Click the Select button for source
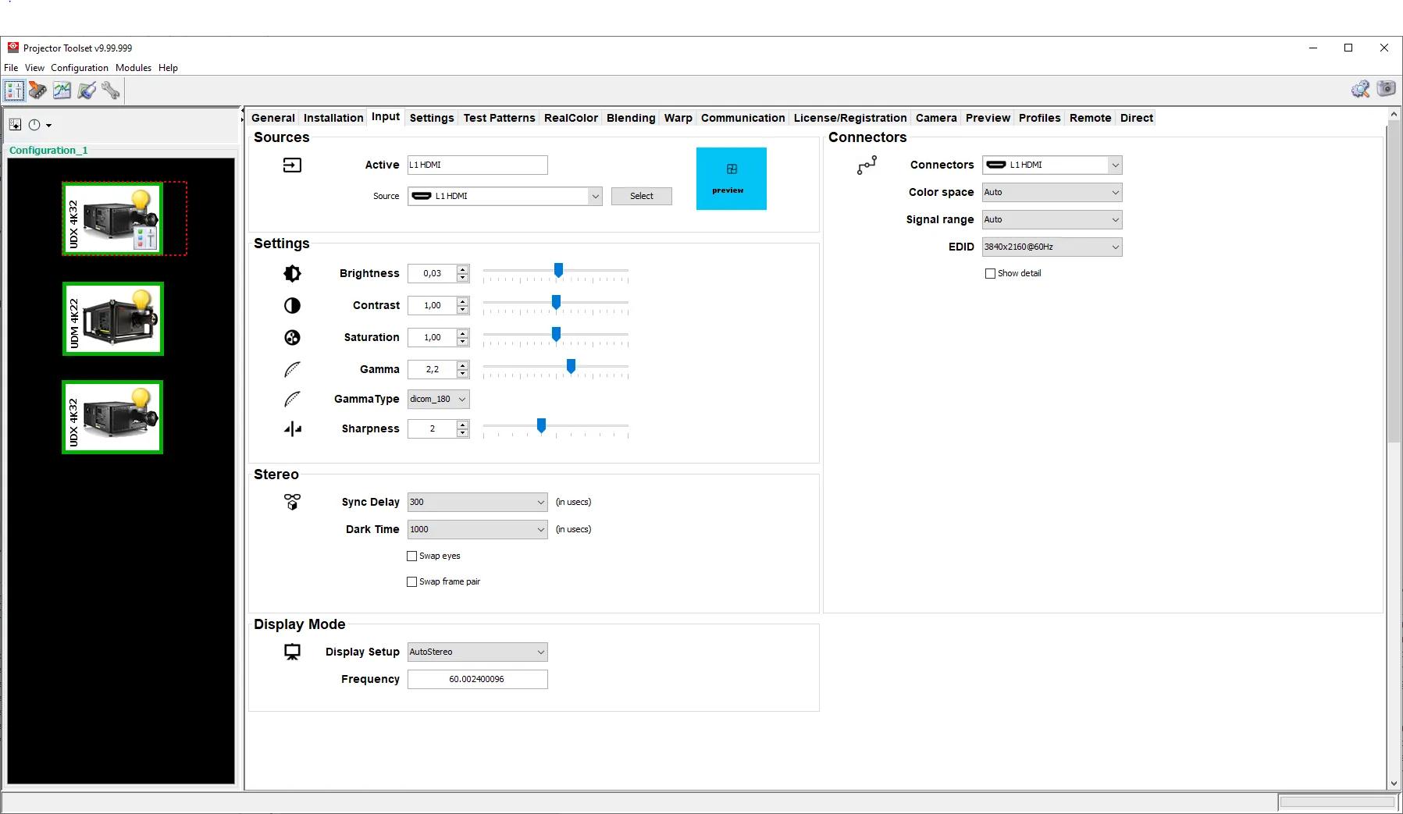This screenshot has height=814, width=1403. (x=641, y=197)
